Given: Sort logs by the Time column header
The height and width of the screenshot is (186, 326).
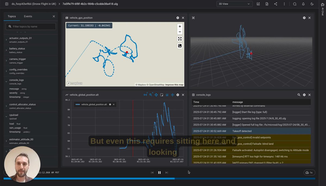Looking at the screenshot, I should pyautogui.click(x=196, y=102).
